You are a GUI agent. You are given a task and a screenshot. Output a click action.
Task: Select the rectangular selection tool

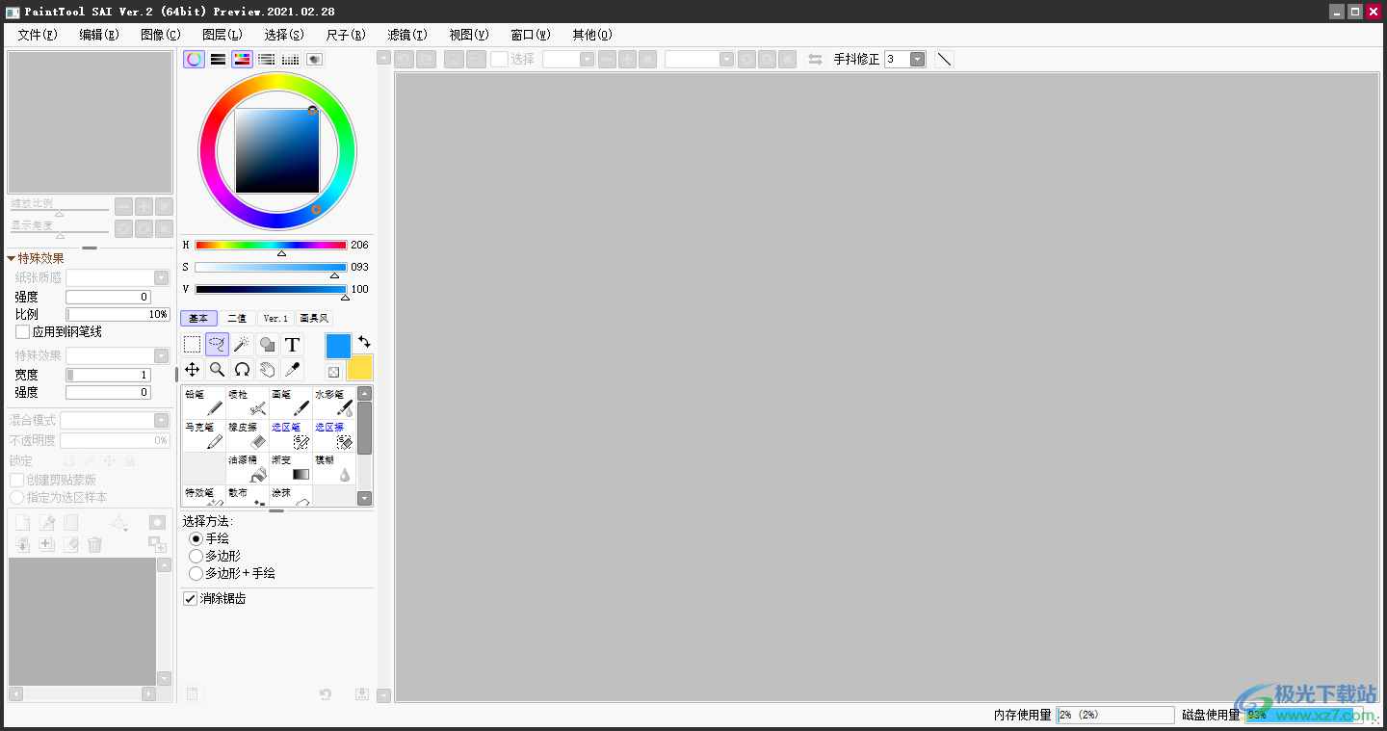pyautogui.click(x=193, y=344)
